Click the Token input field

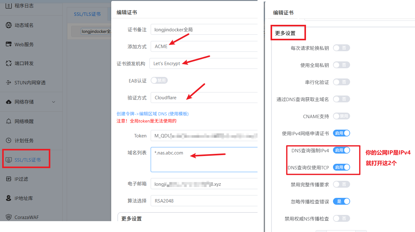[x=204, y=136]
